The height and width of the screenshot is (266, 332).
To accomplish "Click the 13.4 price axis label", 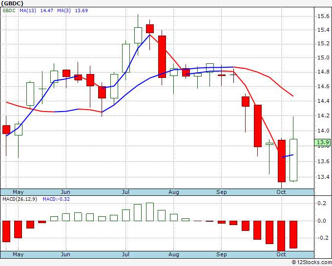I will 323,177.
